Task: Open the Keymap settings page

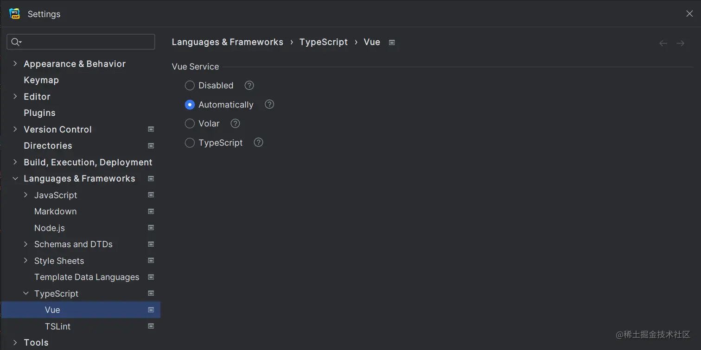Action: click(x=41, y=80)
